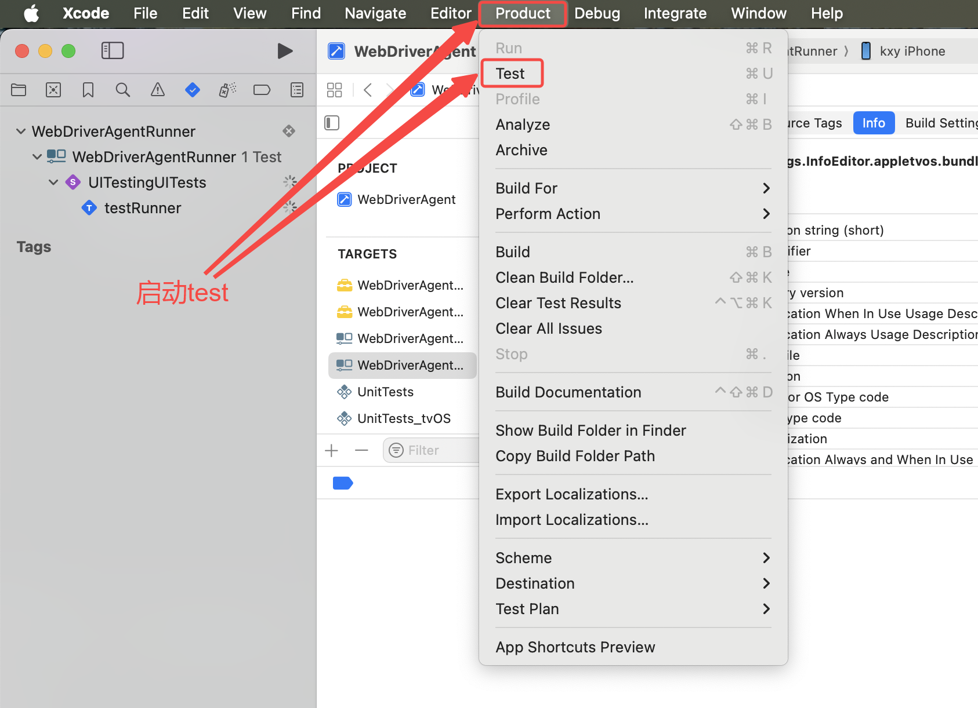
Task: Click the Run play button
Action: point(285,51)
